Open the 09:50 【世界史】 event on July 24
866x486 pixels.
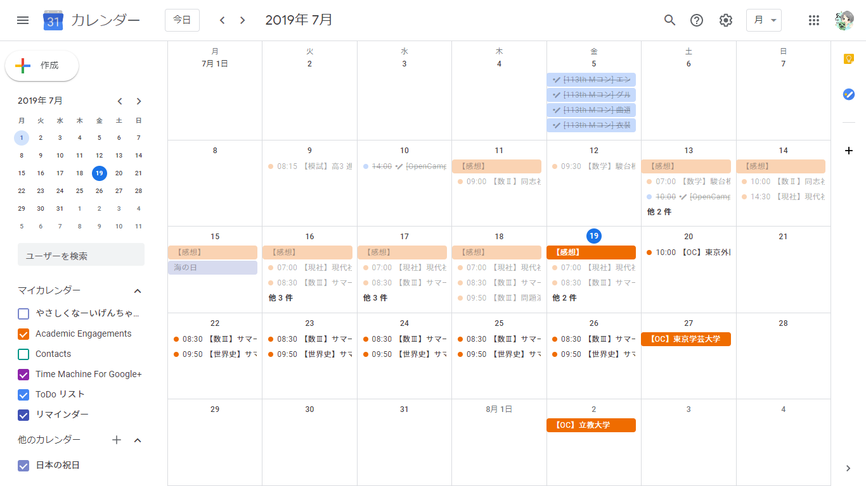(402, 354)
